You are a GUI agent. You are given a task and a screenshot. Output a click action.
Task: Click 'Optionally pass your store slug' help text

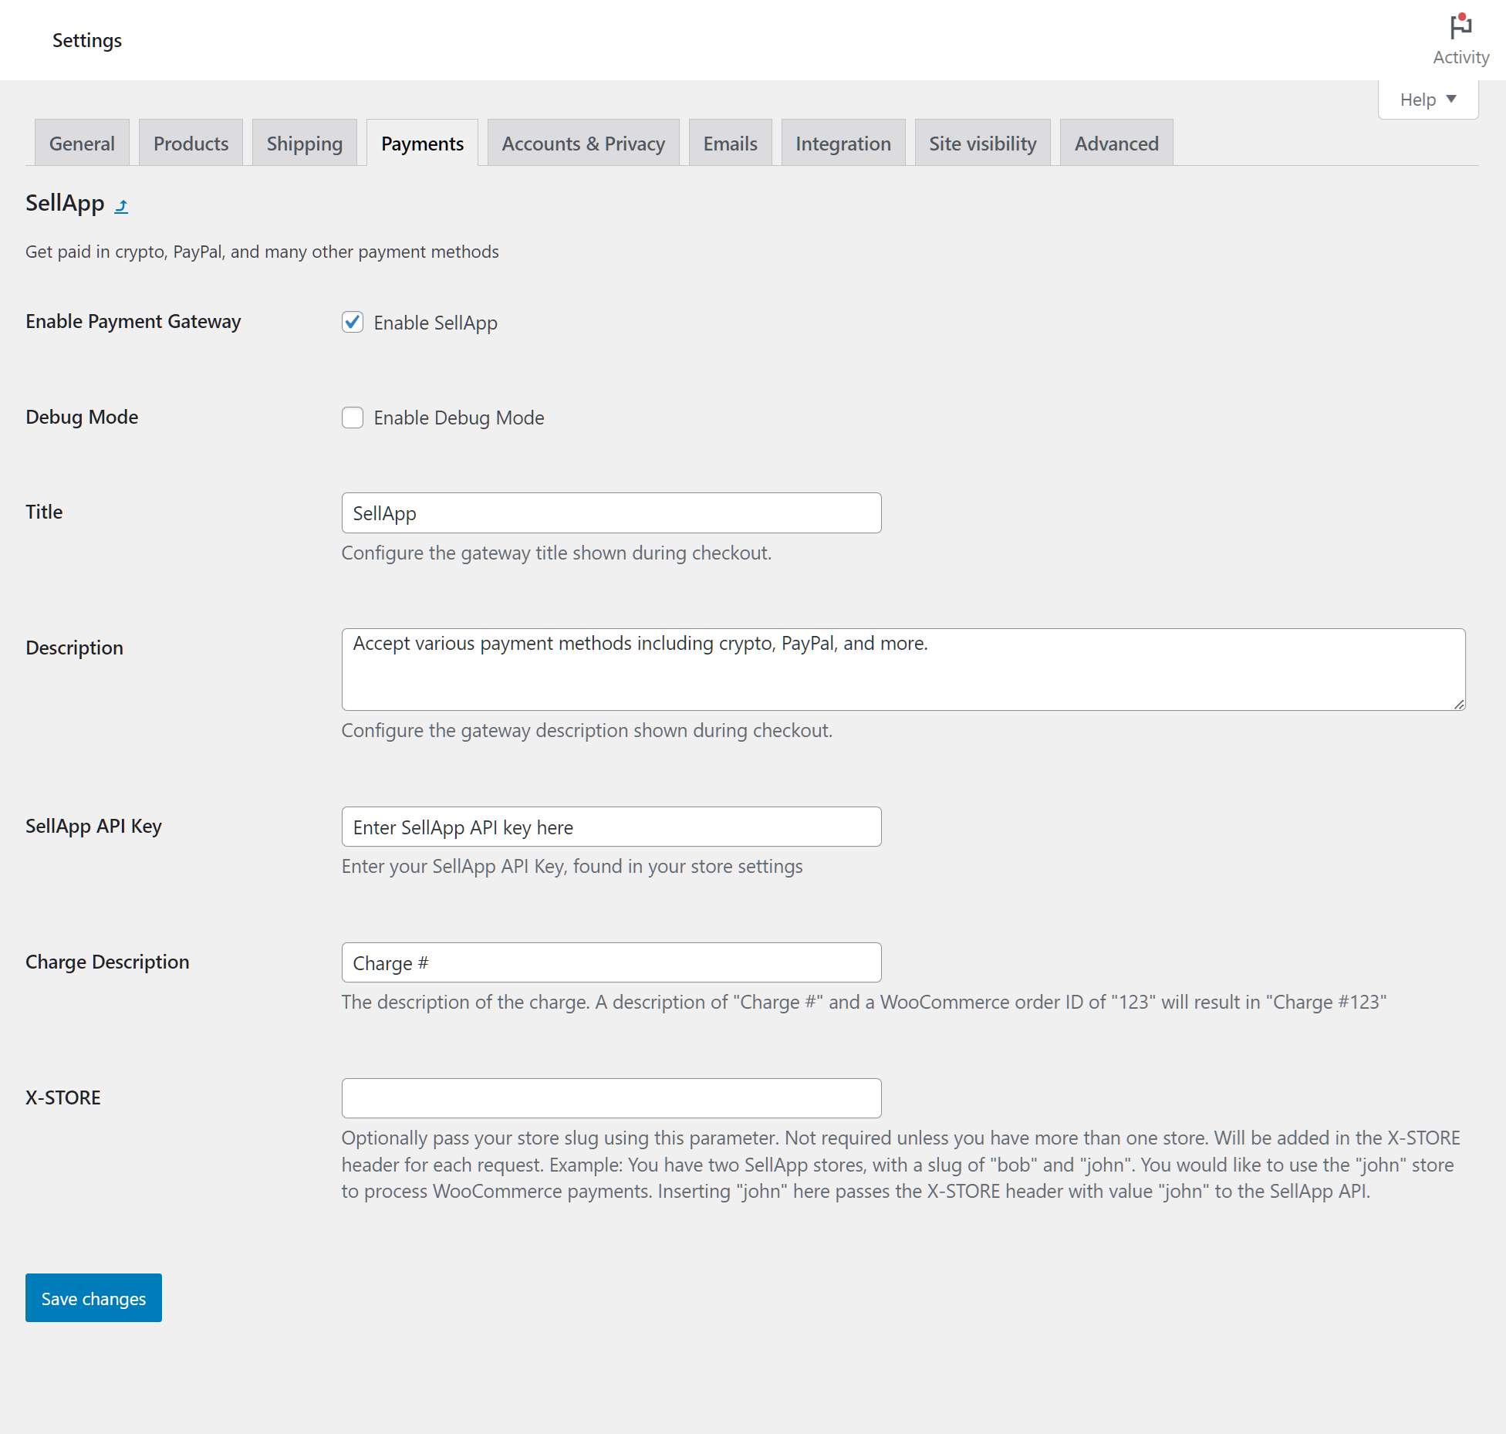pos(901,1165)
